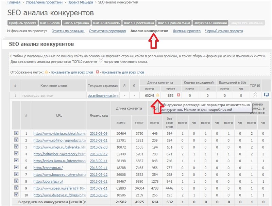Image resolution: width=272 pixels, height=206 pixels.
Task: Open the 'Отчеты по позициям' tab
Action: pos(68,31)
